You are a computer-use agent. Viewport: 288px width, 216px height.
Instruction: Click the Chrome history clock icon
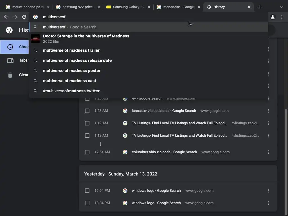[10, 47]
